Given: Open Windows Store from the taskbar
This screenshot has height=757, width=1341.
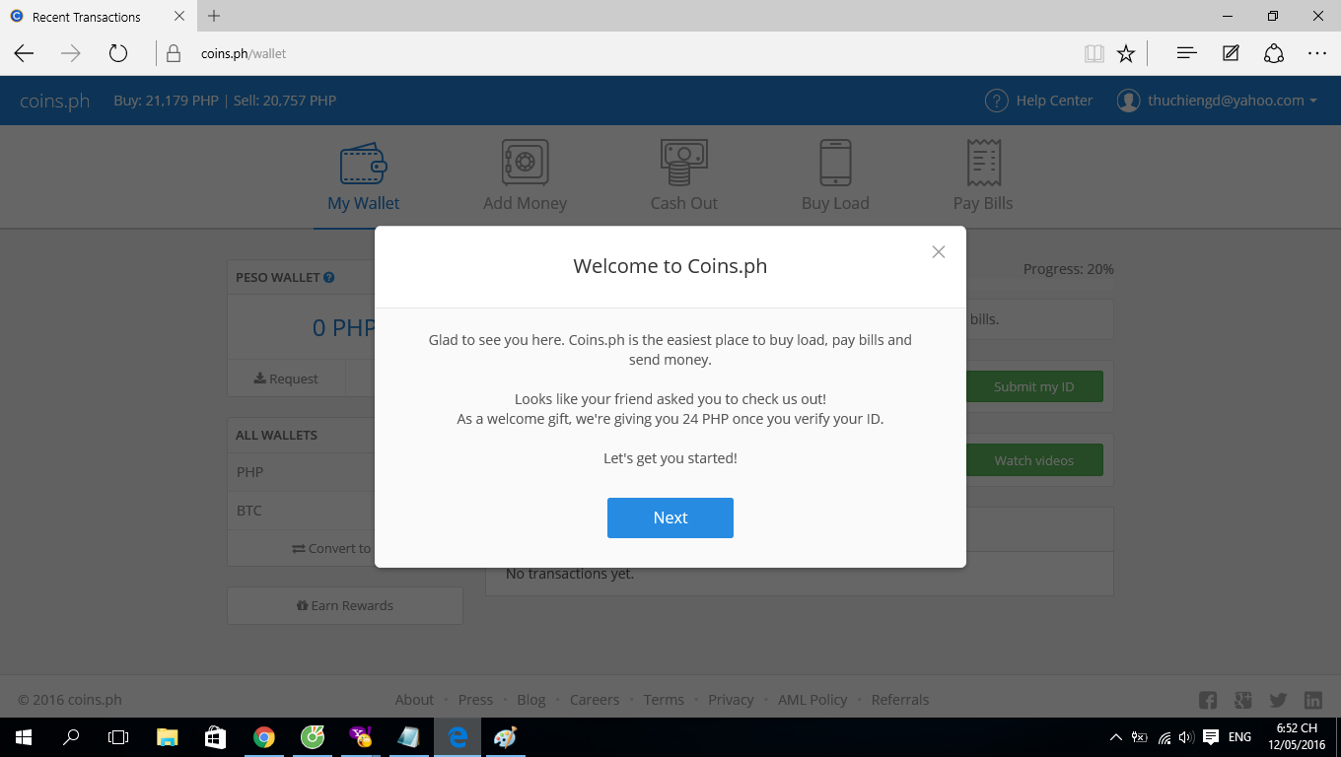Looking at the screenshot, I should click(x=215, y=736).
